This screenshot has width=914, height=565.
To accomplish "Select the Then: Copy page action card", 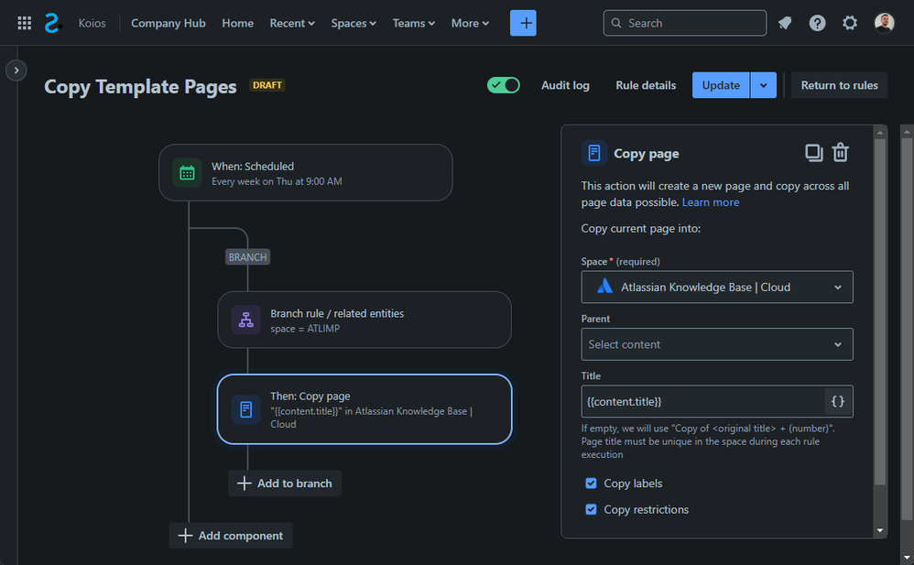I will 365,409.
